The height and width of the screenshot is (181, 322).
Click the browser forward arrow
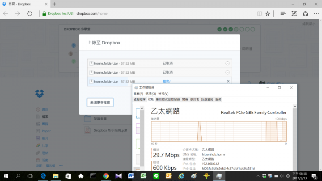(17, 13)
